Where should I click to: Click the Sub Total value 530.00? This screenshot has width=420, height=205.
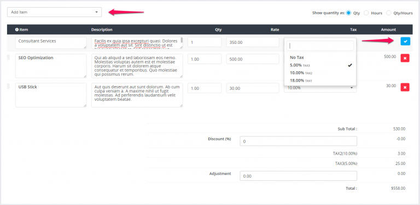pos(399,129)
